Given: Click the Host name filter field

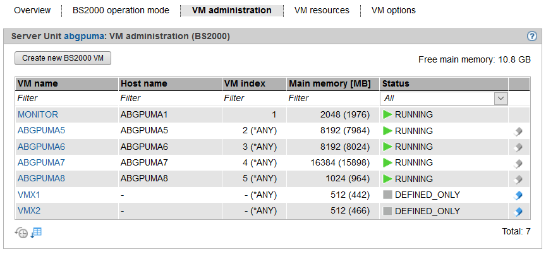Looking at the screenshot, I should pyautogui.click(x=169, y=99).
